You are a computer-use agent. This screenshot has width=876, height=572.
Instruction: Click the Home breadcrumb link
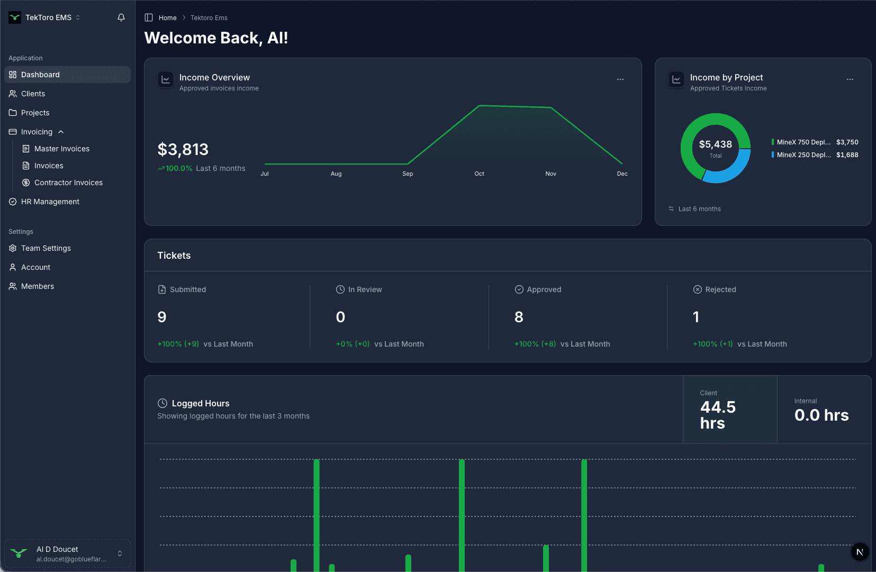[x=167, y=17]
